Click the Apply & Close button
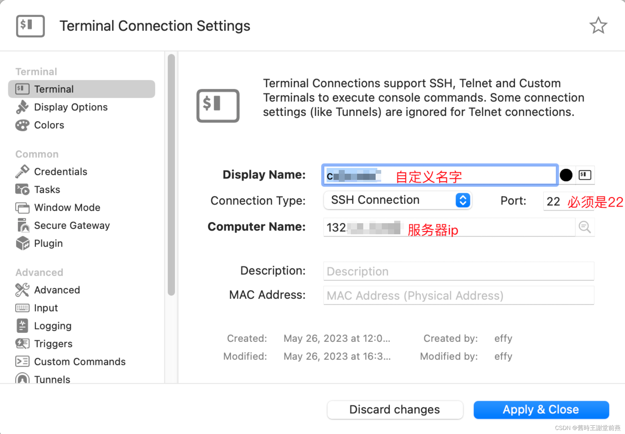Screen dimensions: 625x434 click(x=541, y=409)
